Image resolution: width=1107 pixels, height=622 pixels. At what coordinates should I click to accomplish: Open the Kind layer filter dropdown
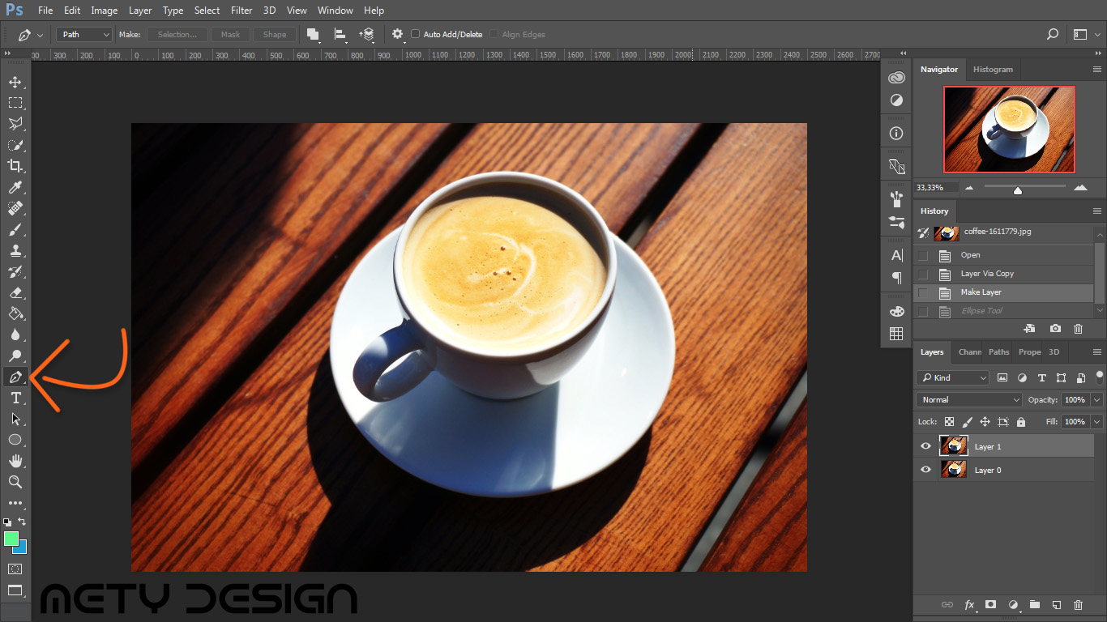click(x=953, y=377)
